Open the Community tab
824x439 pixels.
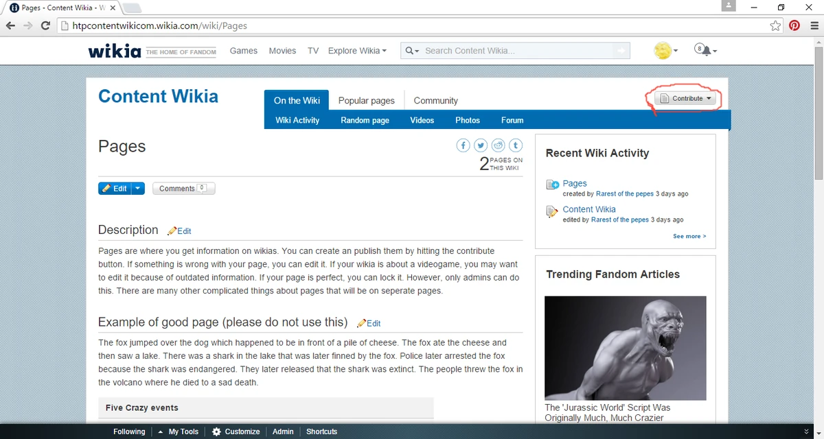pyautogui.click(x=435, y=100)
